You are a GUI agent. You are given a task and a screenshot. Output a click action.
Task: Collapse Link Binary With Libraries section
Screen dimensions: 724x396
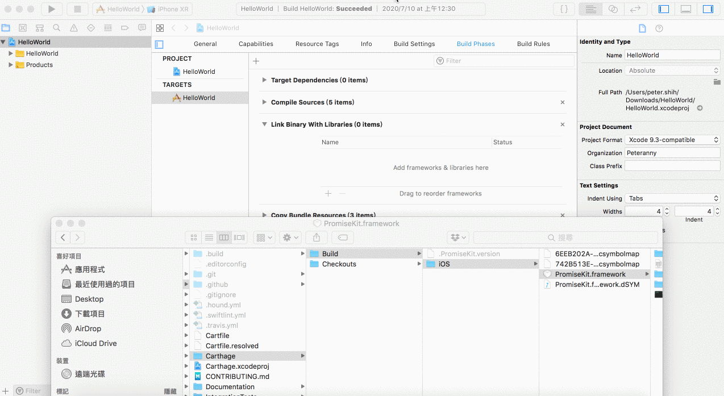coord(264,124)
